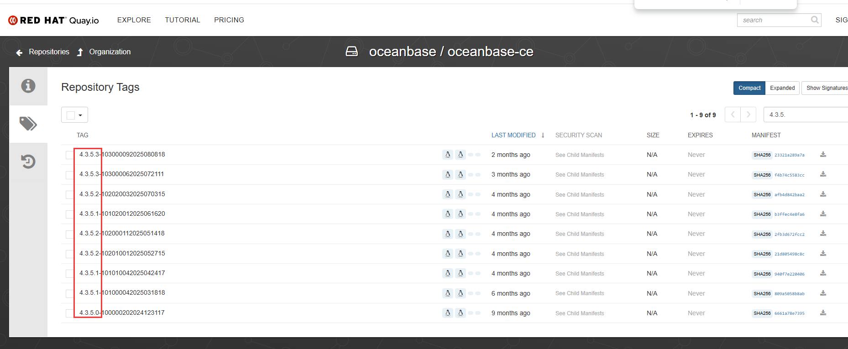Open the repository information sidebar icon
Viewport: 848px width, 349px height.
point(28,86)
